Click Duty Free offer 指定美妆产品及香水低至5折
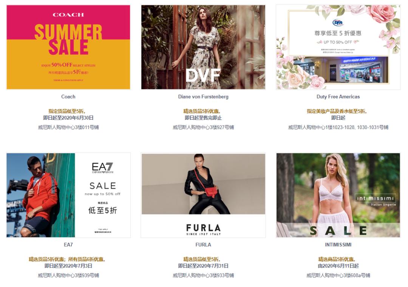Image resolution: width=408 pixels, height=287 pixels. pyautogui.click(x=337, y=111)
